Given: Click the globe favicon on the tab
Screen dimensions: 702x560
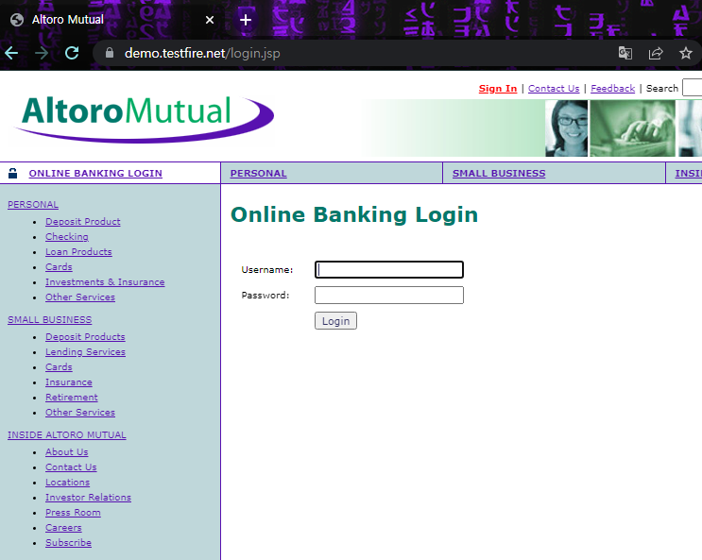Looking at the screenshot, I should coord(17,20).
